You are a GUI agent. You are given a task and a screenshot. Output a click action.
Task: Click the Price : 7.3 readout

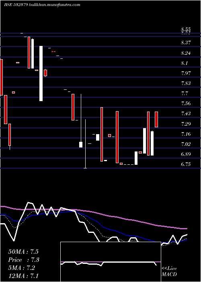point(24,260)
